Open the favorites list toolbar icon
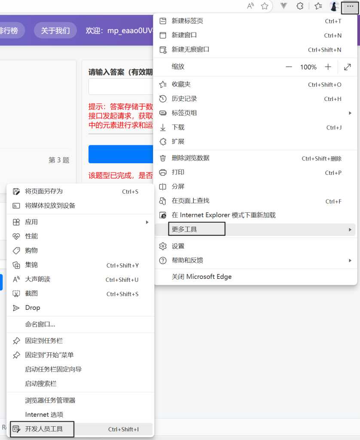 point(318,6)
